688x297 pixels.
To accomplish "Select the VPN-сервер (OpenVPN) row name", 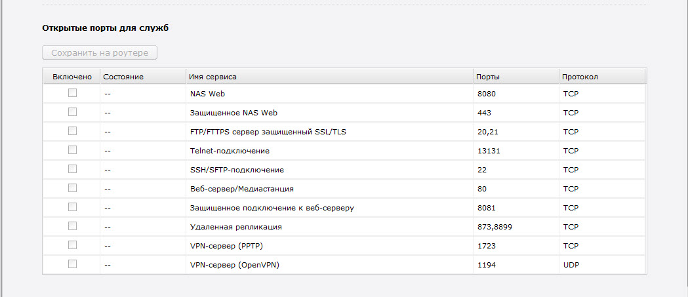I will pos(235,265).
